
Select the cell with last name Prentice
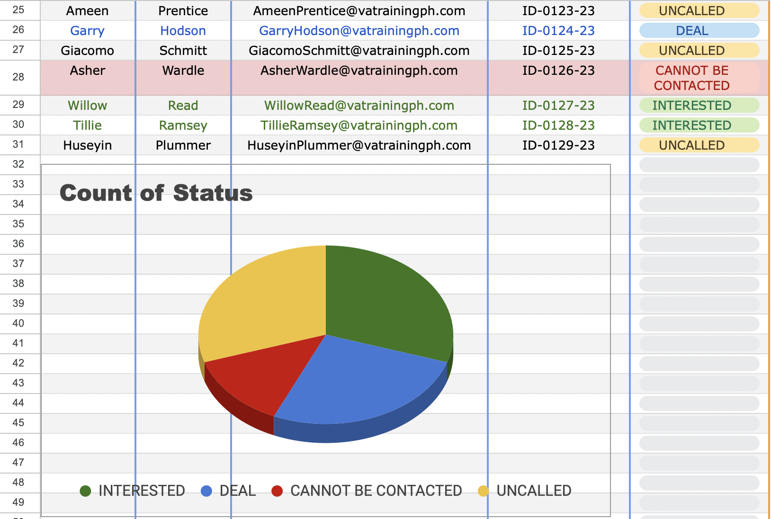(183, 11)
